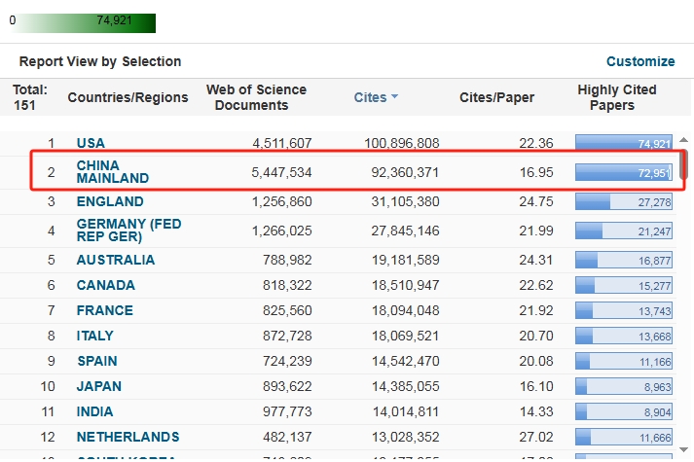This screenshot has height=462, width=694.
Task: Open GERMANY (FED REP GER) entry
Action: [128, 231]
